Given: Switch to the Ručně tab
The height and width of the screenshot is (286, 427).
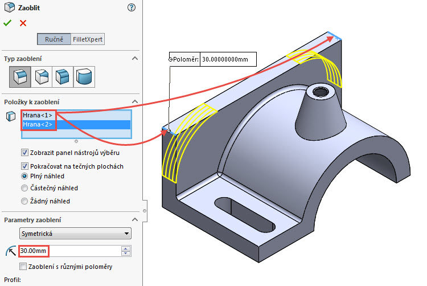Looking at the screenshot, I should coord(54,39).
